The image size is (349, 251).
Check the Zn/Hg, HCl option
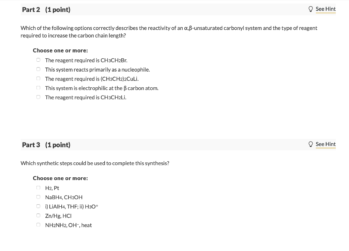[38, 216]
